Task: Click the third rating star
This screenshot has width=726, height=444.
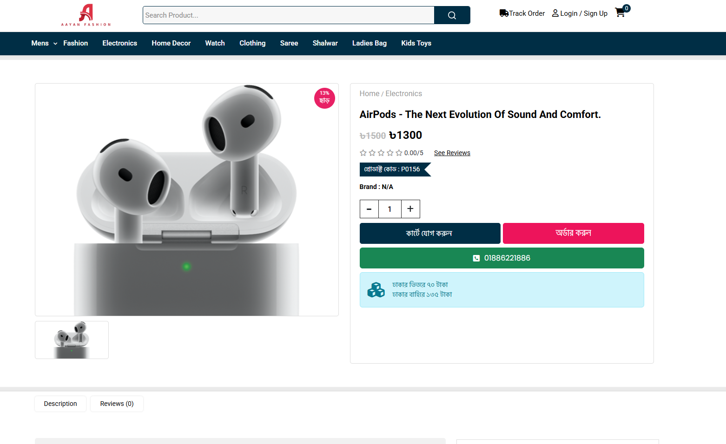Action: pyautogui.click(x=381, y=153)
